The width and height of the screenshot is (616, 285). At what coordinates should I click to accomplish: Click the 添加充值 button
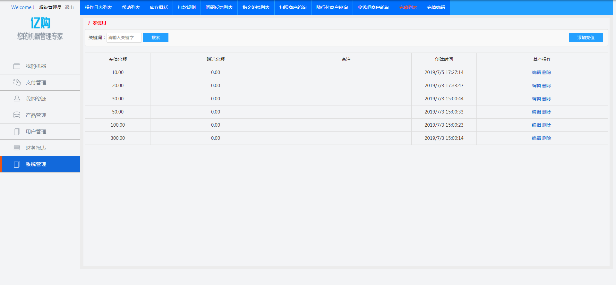tap(586, 38)
